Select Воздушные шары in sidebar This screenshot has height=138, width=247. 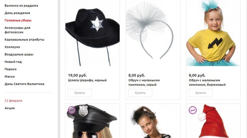[x=19, y=54]
